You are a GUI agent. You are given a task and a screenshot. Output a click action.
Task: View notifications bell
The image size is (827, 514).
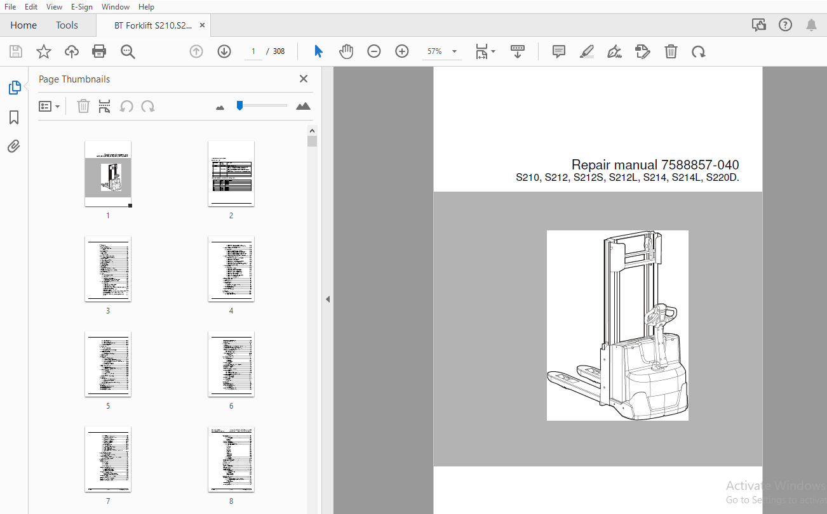[811, 25]
